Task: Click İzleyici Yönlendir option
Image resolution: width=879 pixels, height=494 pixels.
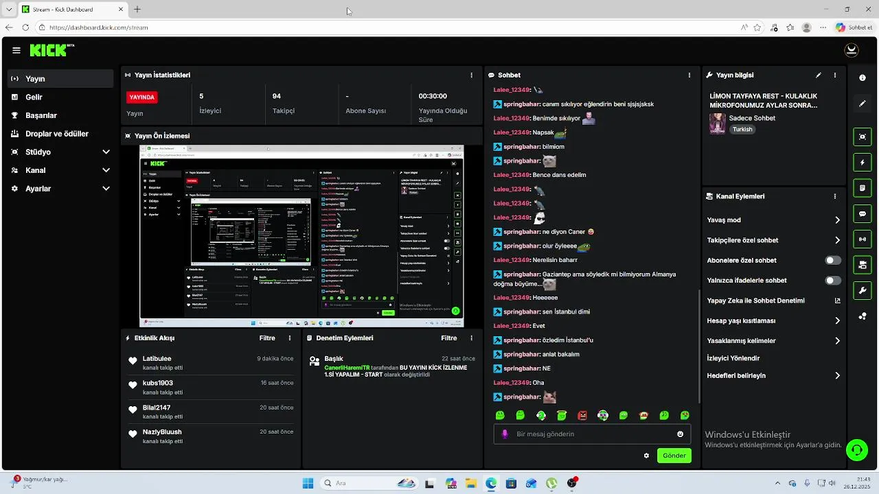Action: point(733,358)
